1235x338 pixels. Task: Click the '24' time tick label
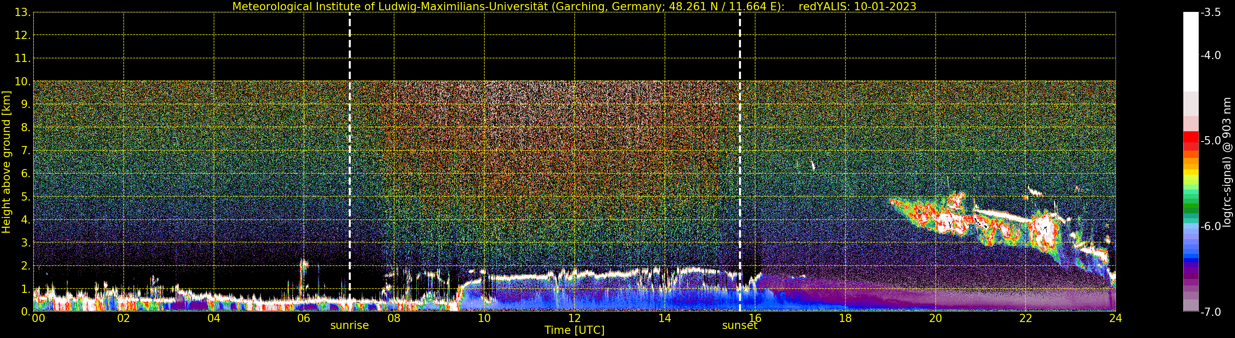1116,318
